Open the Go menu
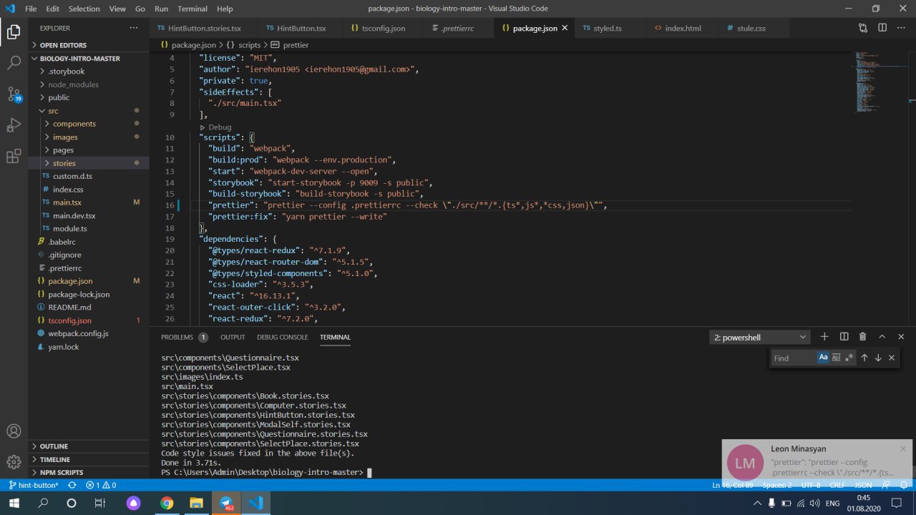Viewport: 916px width, 515px height. [x=140, y=9]
